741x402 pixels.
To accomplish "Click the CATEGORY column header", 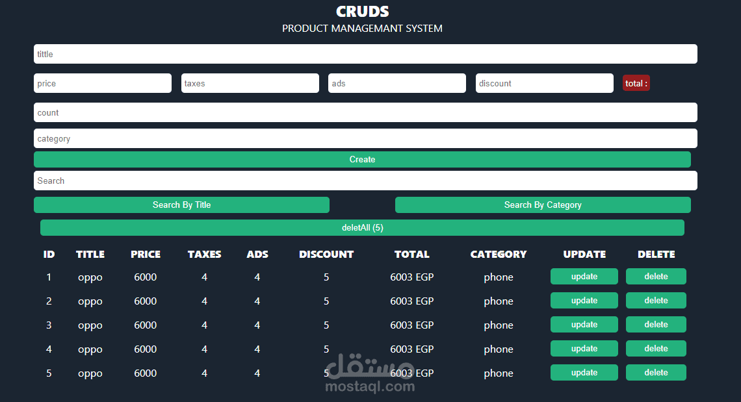I will pyautogui.click(x=498, y=254).
